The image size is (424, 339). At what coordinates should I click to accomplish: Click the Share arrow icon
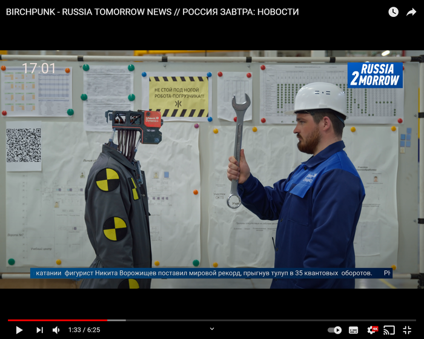(411, 12)
